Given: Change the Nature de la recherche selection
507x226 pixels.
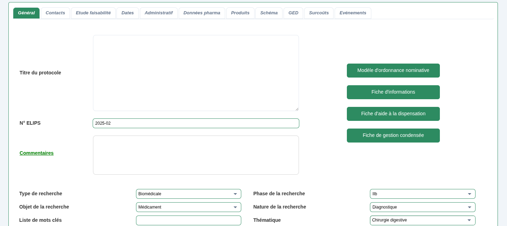Looking at the screenshot, I should click(x=422, y=207).
